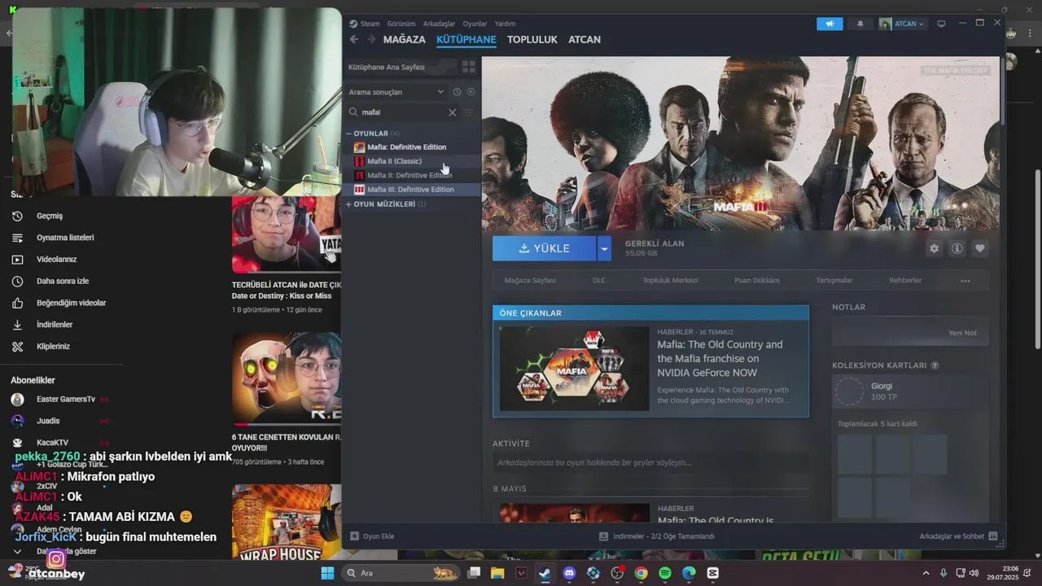This screenshot has height=586, width=1042.
Task: Click Oyun Ekle at bottom left
Action: [x=372, y=536]
